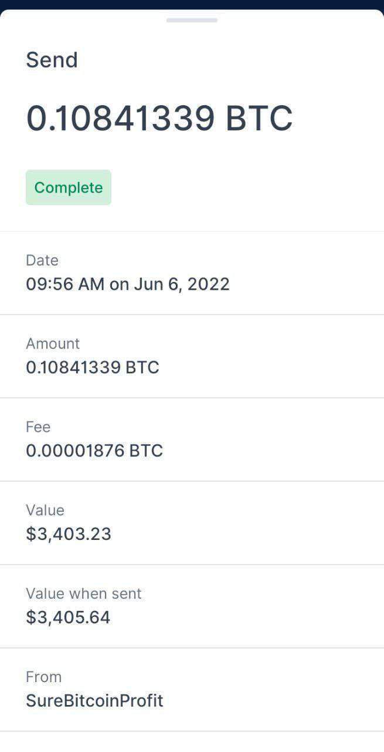Click the divider line below the Complete badge
The width and height of the screenshot is (384, 752).
(x=192, y=231)
